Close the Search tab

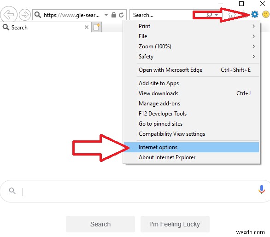click(87, 27)
